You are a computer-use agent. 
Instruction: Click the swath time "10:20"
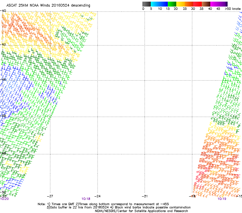click(x=5, y=199)
